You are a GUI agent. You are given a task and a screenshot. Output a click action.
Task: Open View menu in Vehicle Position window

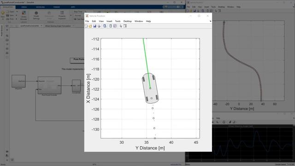(101, 21)
